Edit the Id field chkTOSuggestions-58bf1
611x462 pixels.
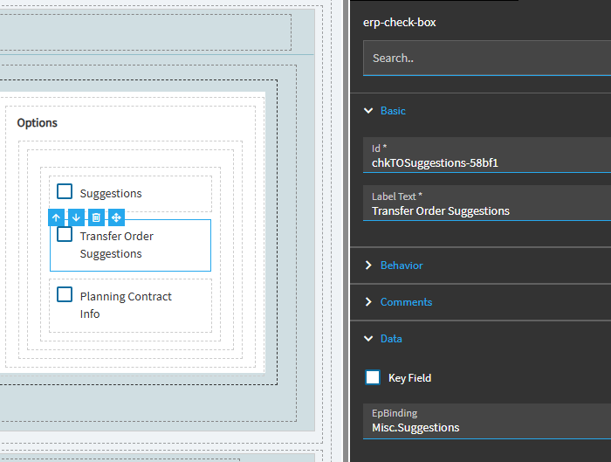click(x=487, y=155)
